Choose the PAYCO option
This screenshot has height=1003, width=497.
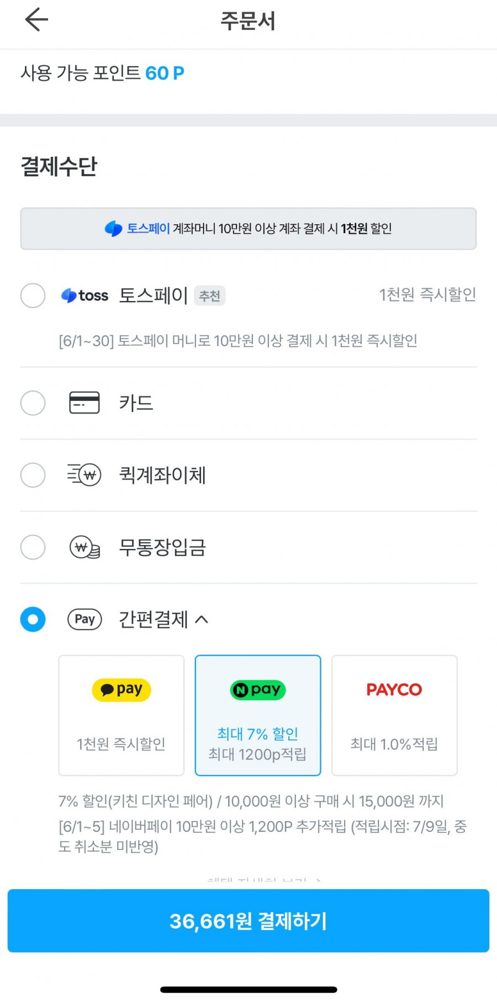coord(394,715)
